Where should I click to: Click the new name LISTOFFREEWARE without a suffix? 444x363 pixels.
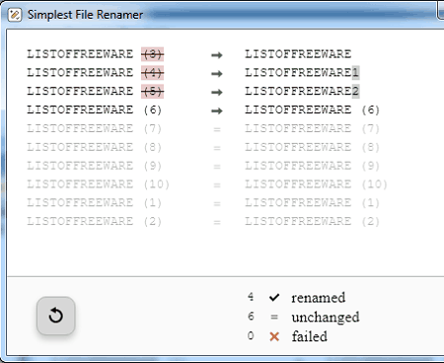tap(298, 54)
